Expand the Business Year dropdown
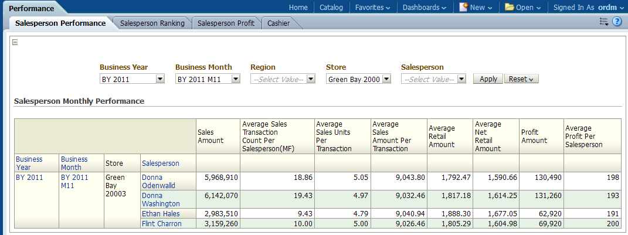Viewport: 628px width, 235px height. (159, 79)
